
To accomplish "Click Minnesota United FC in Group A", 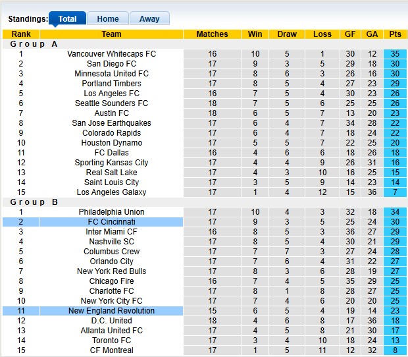I will 111,74.
